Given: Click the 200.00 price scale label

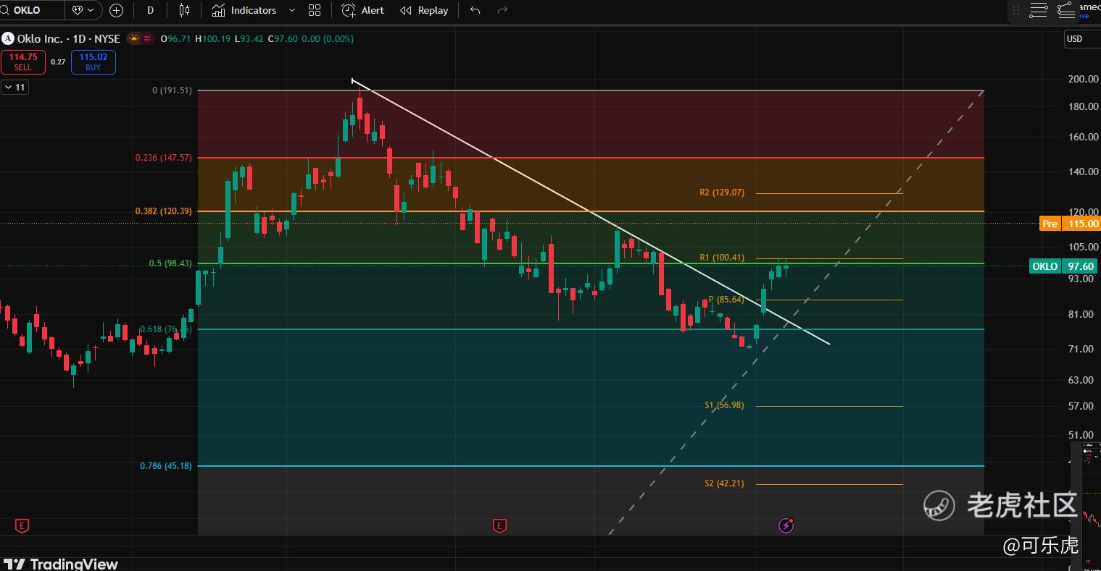Looking at the screenshot, I should [x=1083, y=79].
